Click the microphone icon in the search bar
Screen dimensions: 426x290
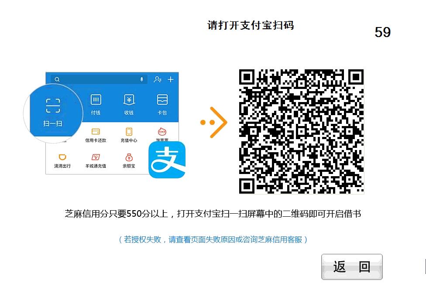[x=141, y=79]
